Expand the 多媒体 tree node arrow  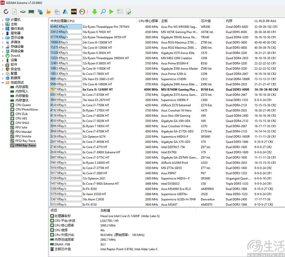pos(3,42)
